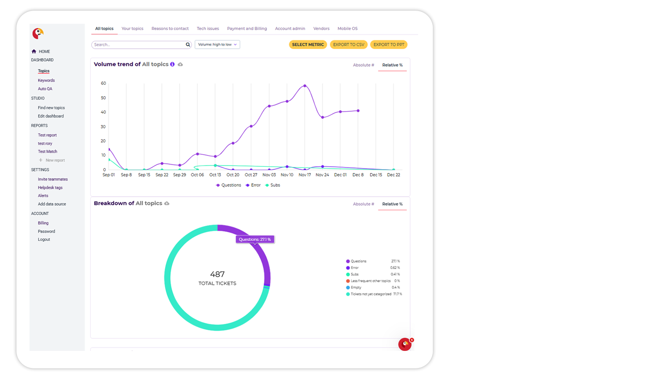The width and height of the screenshot is (653, 379).
Task: Open the Select Metric menu
Action: [308, 44]
